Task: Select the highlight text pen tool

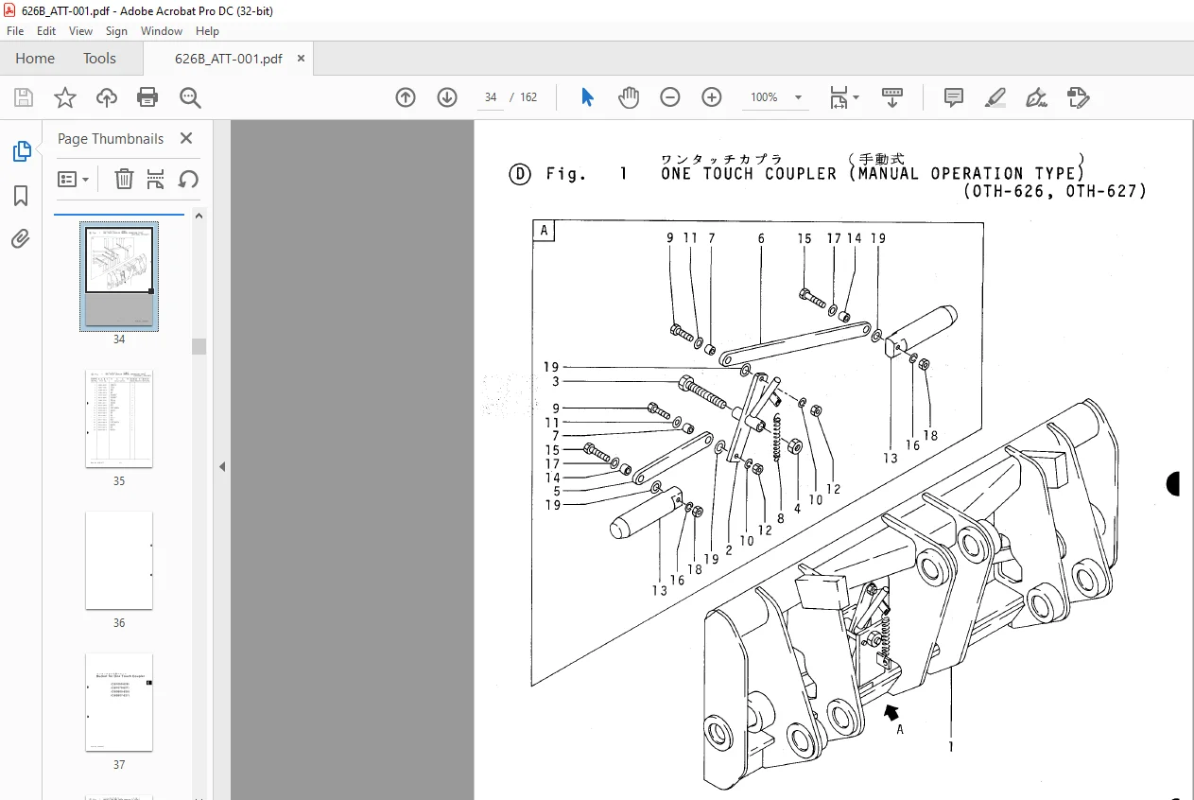Action: click(x=995, y=97)
